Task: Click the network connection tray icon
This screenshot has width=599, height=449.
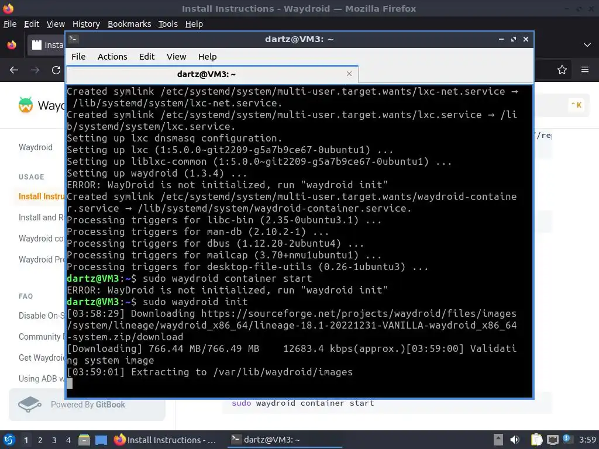Action: (x=552, y=440)
